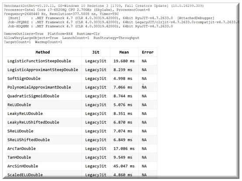Viewport: 242px width, 181px height.
Task: Click LegacyJit in the ArcTanDouble row
Action: point(96,149)
